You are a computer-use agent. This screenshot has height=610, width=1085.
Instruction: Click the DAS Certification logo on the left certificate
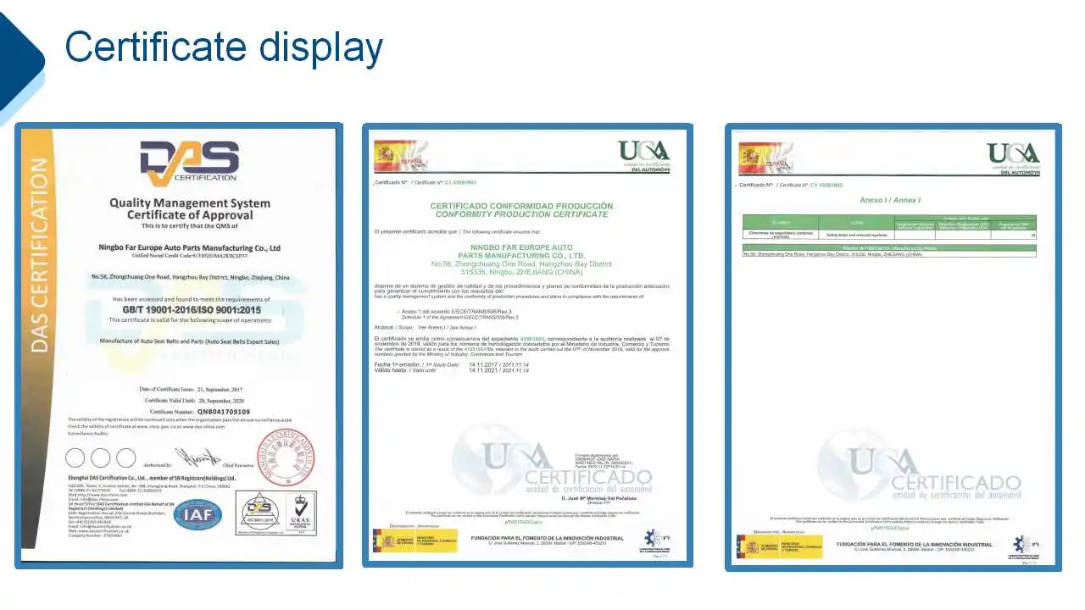(189, 163)
